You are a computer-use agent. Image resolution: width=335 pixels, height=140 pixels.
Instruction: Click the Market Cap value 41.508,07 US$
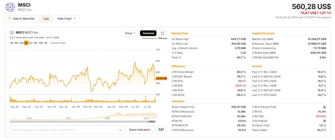pyautogui.click(x=316, y=39)
